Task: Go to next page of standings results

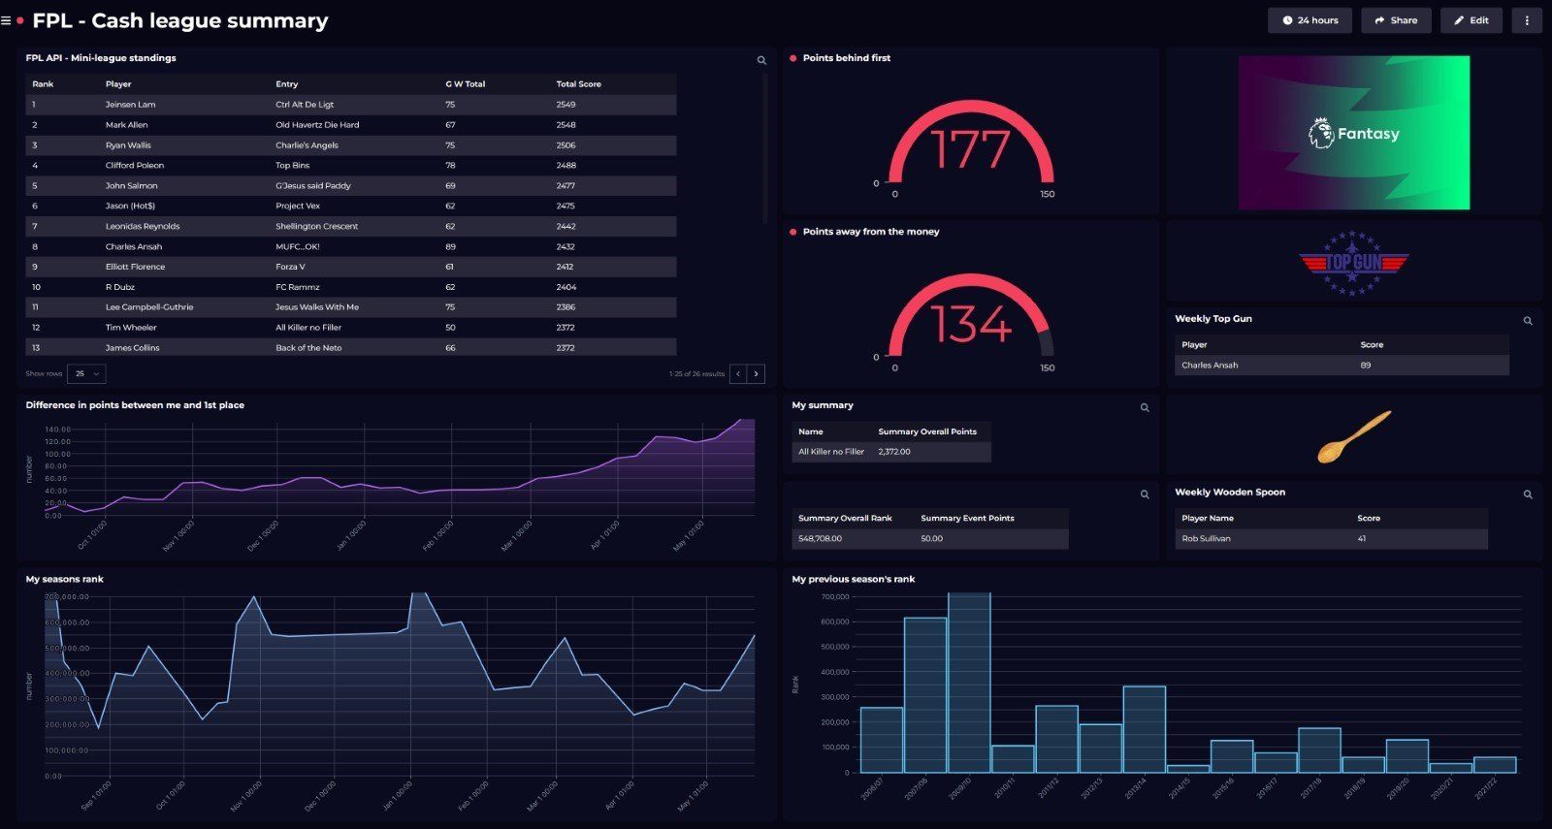Action: pos(757,373)
